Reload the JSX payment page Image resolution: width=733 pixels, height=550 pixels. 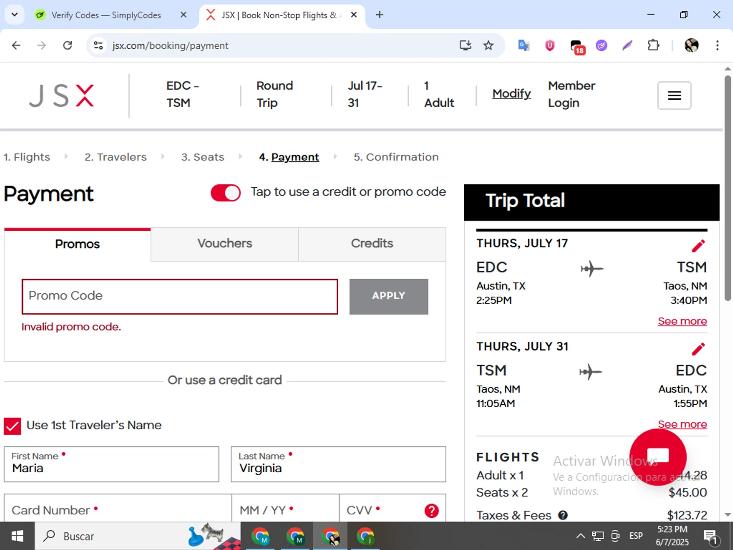[x=67, y=45]
